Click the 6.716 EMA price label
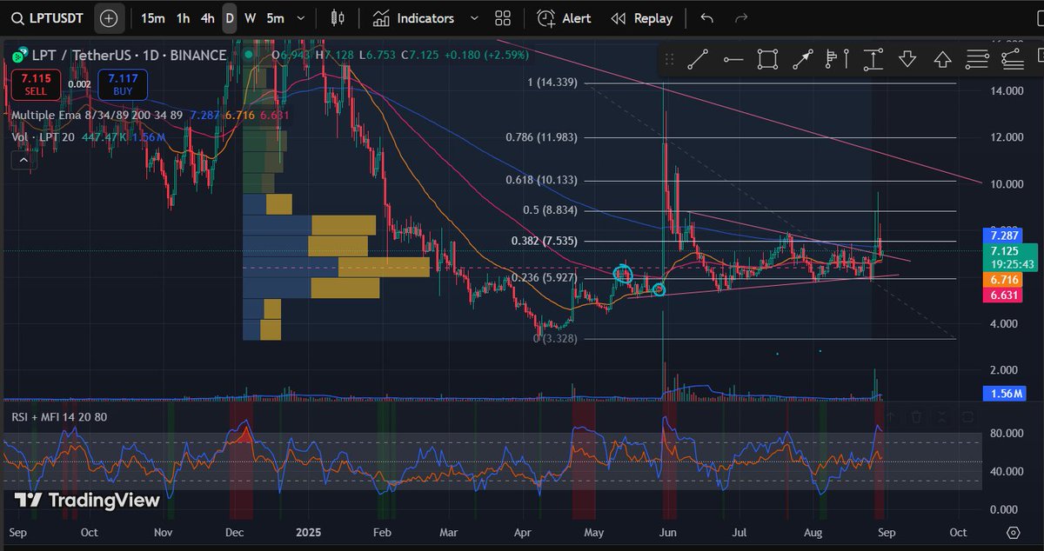The height and width of the screenshot is (551, 1044). click(x=1000, y=280)
